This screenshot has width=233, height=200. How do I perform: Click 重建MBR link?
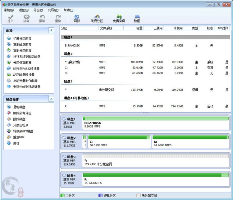click(19, 137)
